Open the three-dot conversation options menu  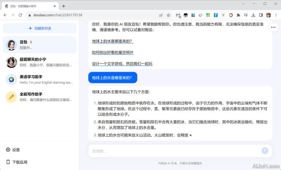point(273,27)
